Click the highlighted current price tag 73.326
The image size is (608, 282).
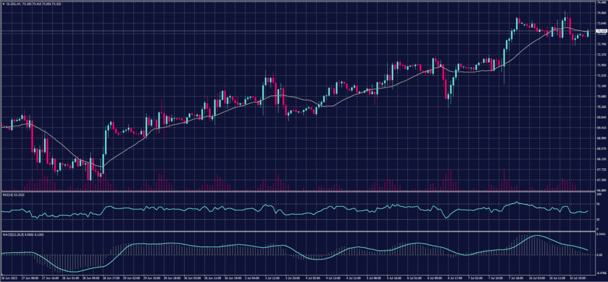(x=600, y=30)
